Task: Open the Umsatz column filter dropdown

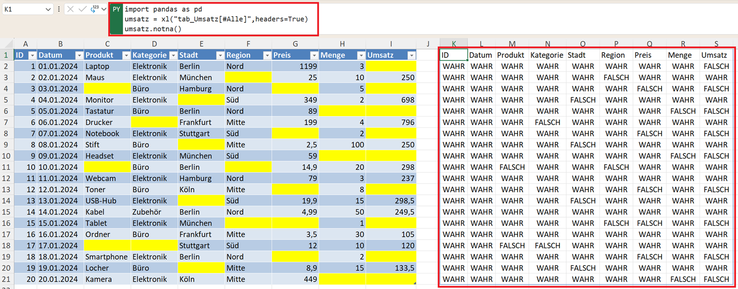Action: (412, 55)
